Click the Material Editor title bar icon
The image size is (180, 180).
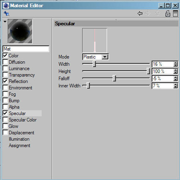pos(6,6)
